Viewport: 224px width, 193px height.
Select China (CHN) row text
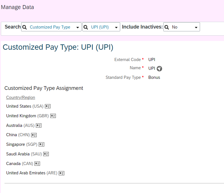[x=18, y=135]
